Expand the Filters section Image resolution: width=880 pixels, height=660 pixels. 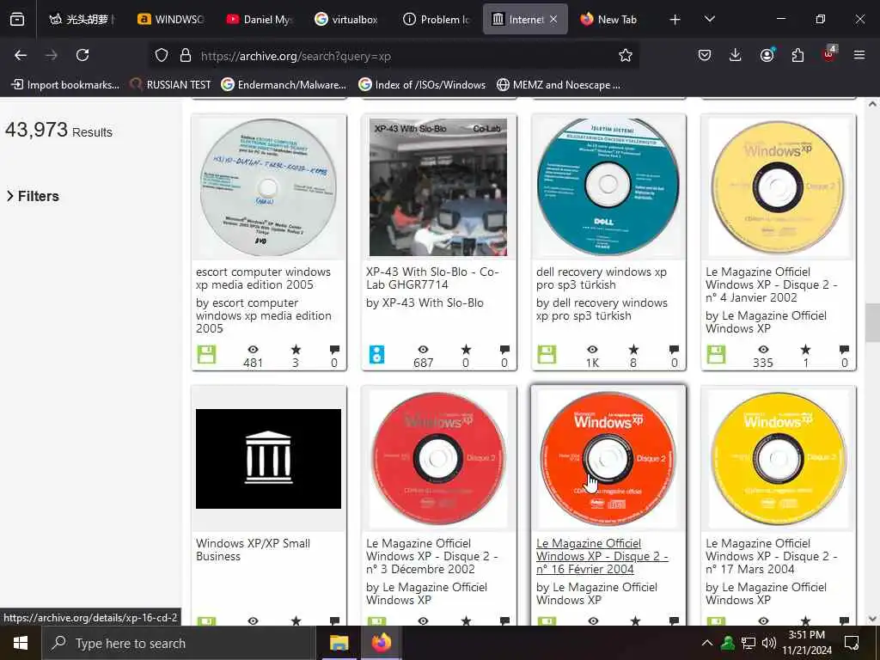pyautogui.click(x=33, y=196)
